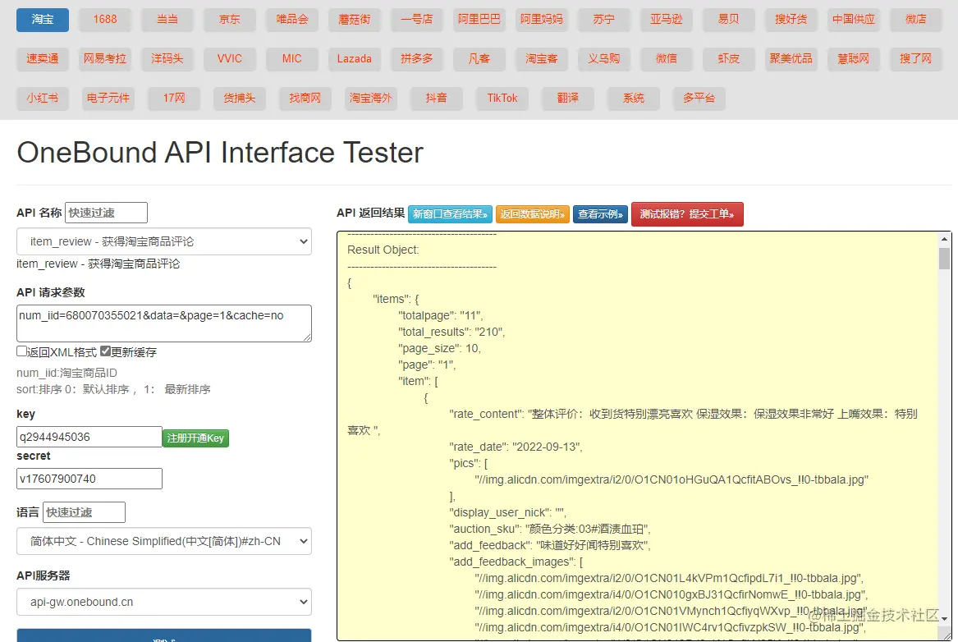Screen dimensions: 958x642
Task: Click the result panel scroll-down arrow
Action: tap(944, 618)
